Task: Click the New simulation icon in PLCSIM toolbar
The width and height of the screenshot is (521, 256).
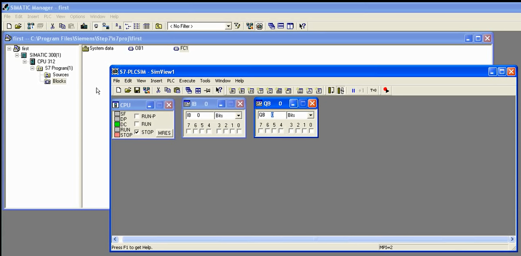Action: 119,90
